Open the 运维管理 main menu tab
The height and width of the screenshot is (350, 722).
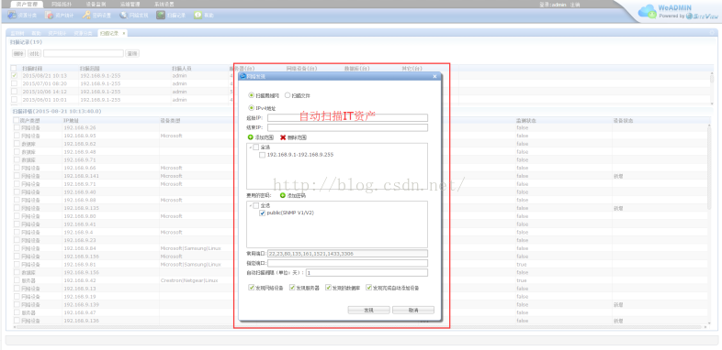point(130,5)
